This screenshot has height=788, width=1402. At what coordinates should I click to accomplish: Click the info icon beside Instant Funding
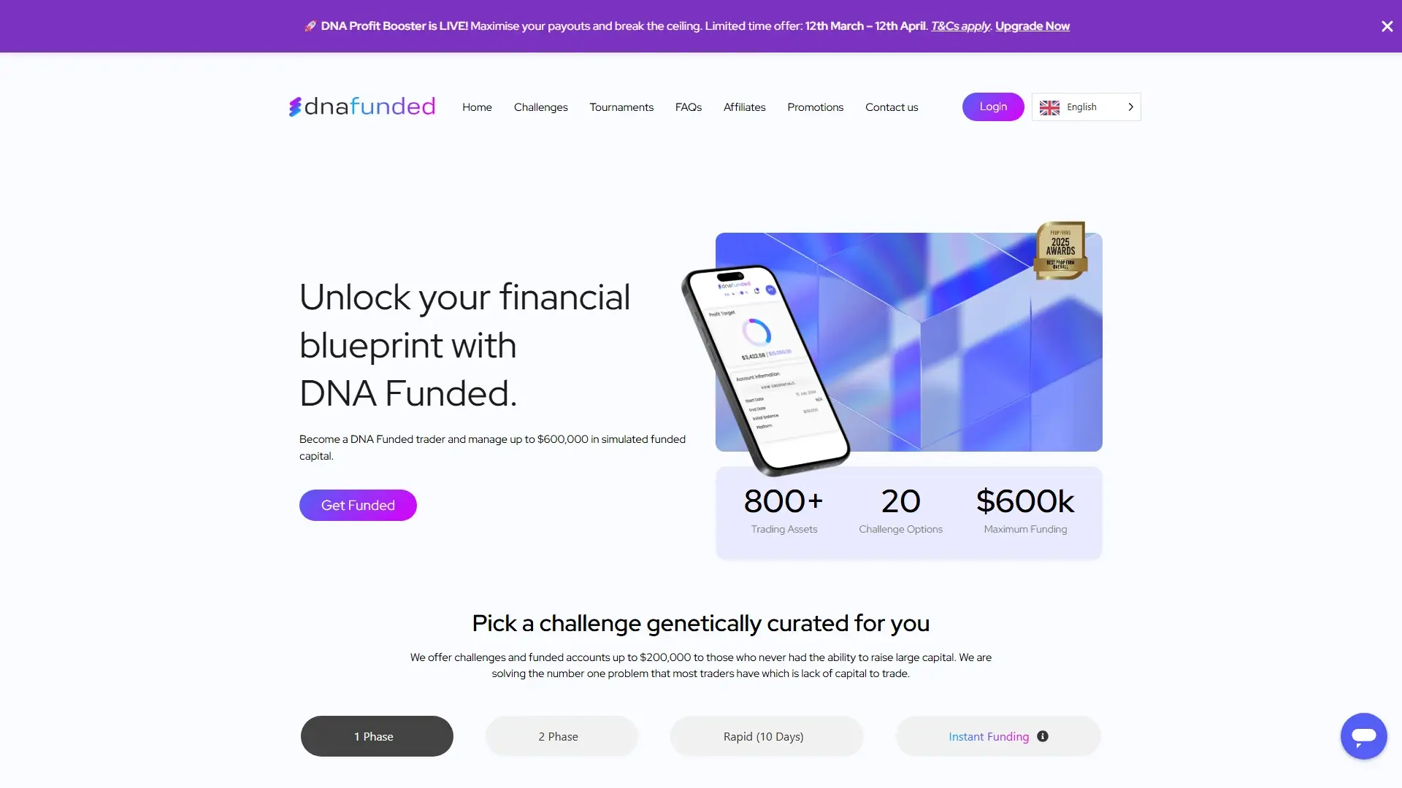tap(1042, 736)
